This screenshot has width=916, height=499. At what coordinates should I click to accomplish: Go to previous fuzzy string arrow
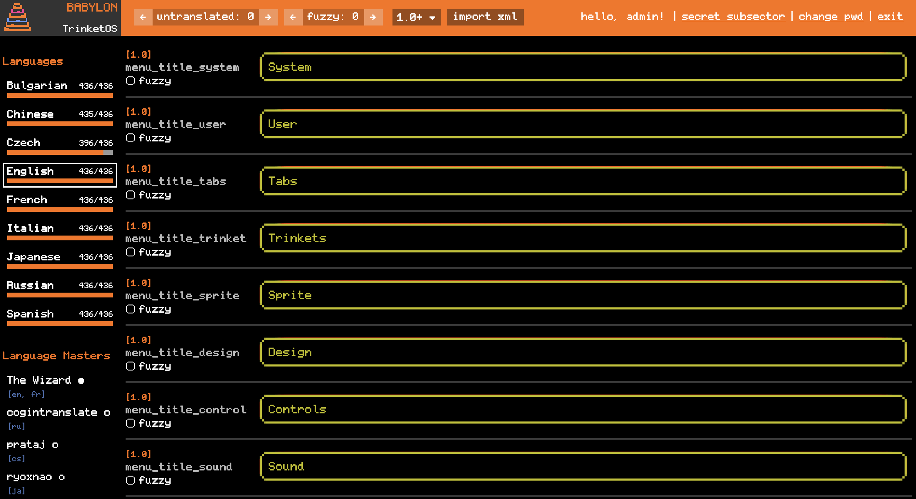[293, 17]
